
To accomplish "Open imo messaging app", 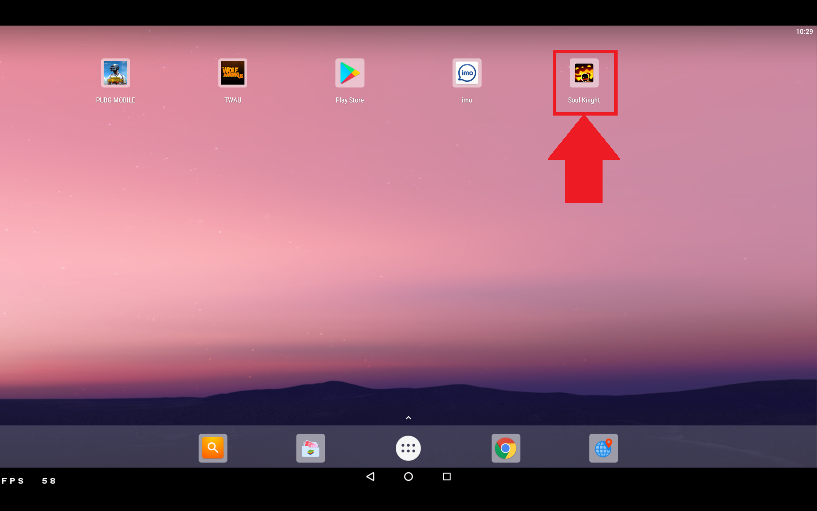I will 467,72.
